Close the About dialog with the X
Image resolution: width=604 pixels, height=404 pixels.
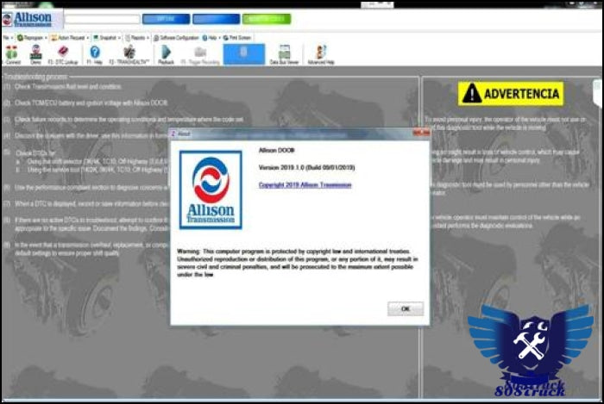click(x=421, y=134)
